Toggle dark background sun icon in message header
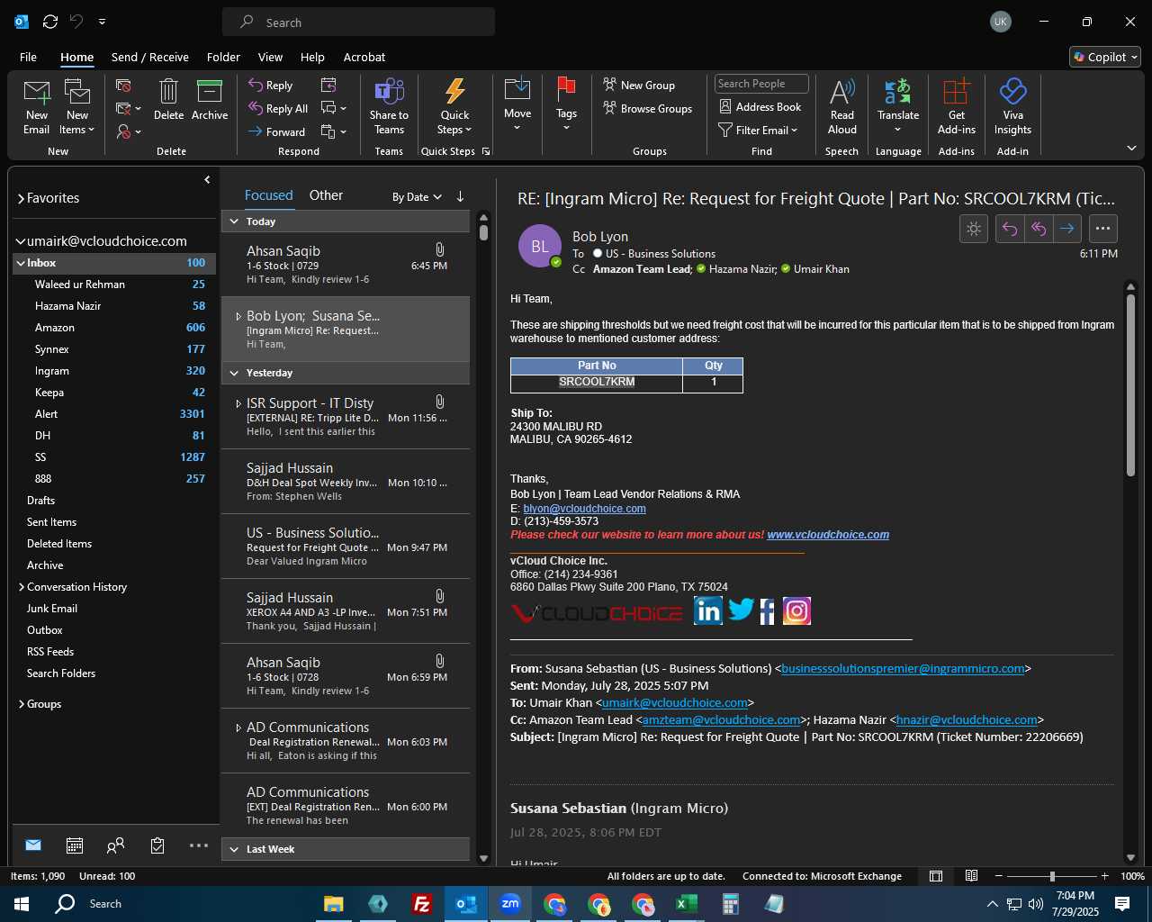1152x922 pixels. [x=974, y=229]
